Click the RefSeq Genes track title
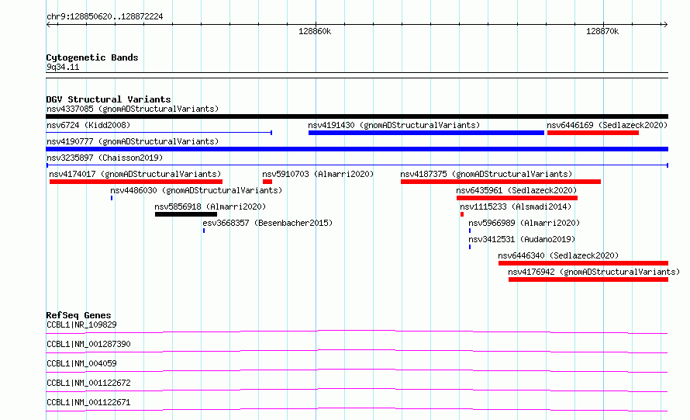The height and width of the screenshot is (420, 690). [x=79, y=315]
